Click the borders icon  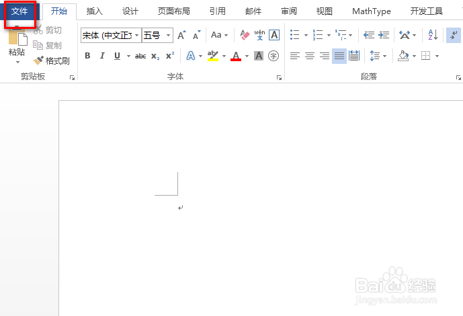click(x=426, y=56)
